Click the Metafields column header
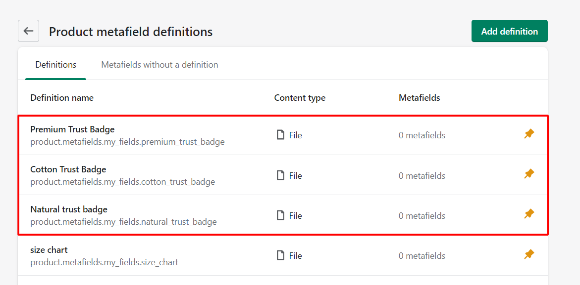This screenshot has width=580, height=285. 419,98
